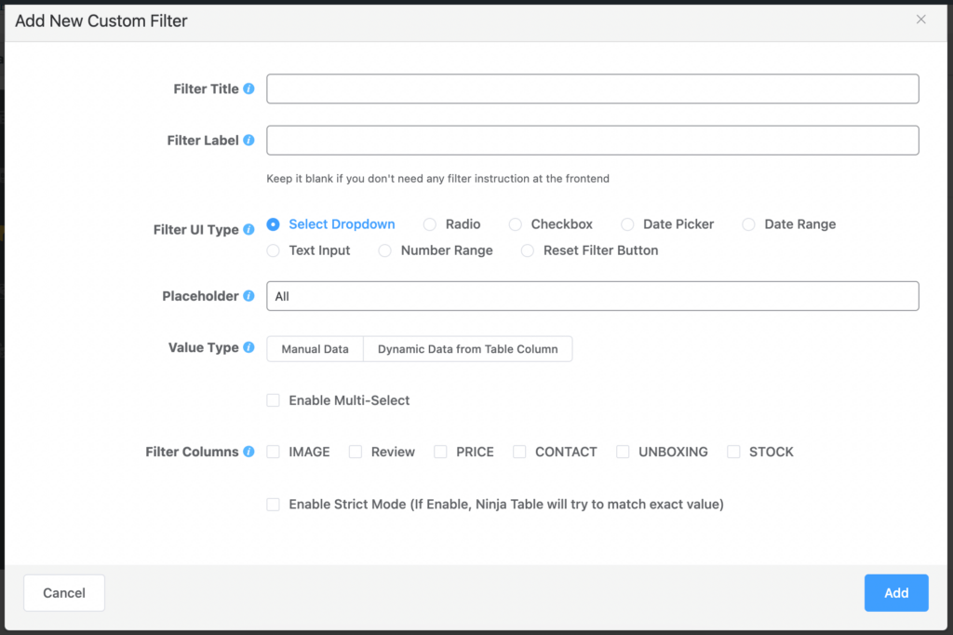
Task: Check the UNBOXING filter column
Action: point(623,452)
